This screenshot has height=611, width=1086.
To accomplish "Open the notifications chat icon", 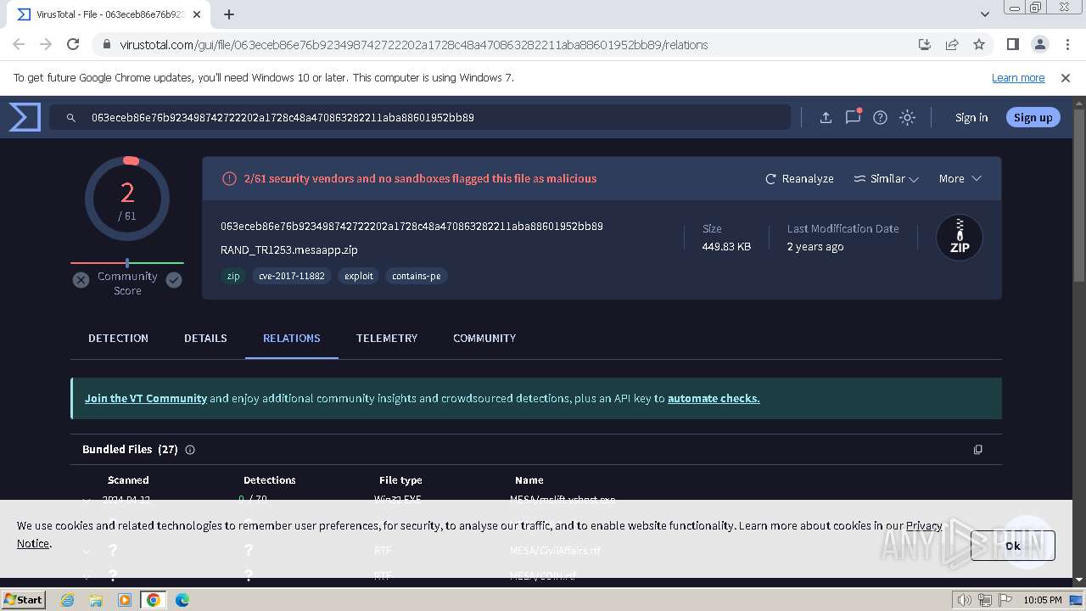I will tap(853, 117).
